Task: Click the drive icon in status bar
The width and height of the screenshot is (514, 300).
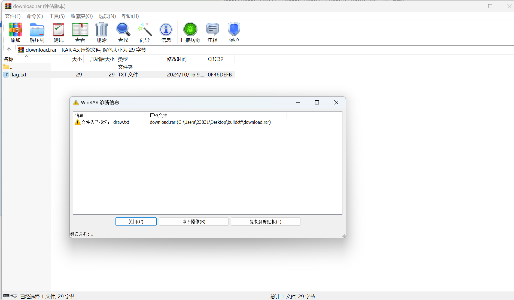Action: click(6, 296)
